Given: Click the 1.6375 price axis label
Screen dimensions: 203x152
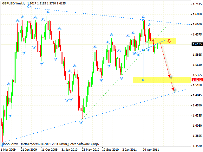Looking at the screenshot, I should pos(197,35).
